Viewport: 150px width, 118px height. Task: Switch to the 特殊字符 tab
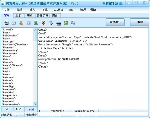click(x=42, y=15)
